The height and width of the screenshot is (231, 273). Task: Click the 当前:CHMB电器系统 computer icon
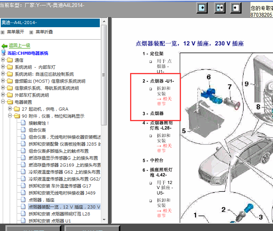[3, 52]
